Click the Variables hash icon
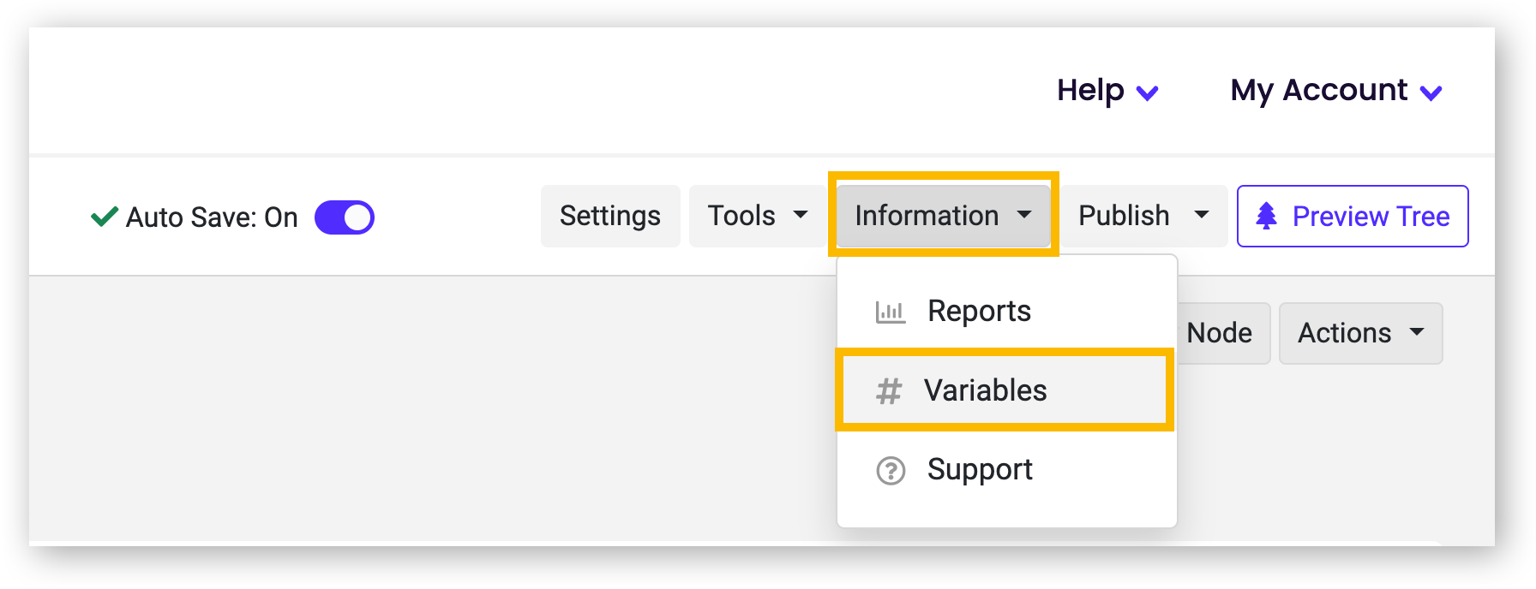Screen dimensions: 1536x589 (889, 391)
